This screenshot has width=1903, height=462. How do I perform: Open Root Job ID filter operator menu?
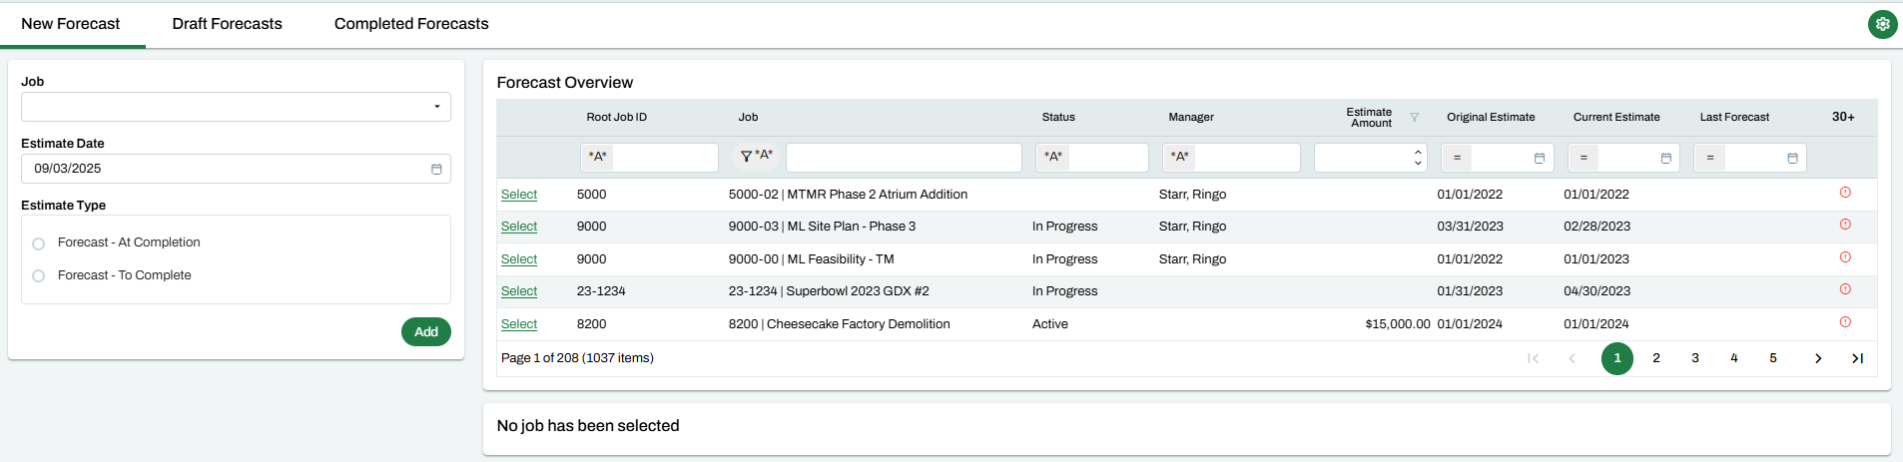597,157
